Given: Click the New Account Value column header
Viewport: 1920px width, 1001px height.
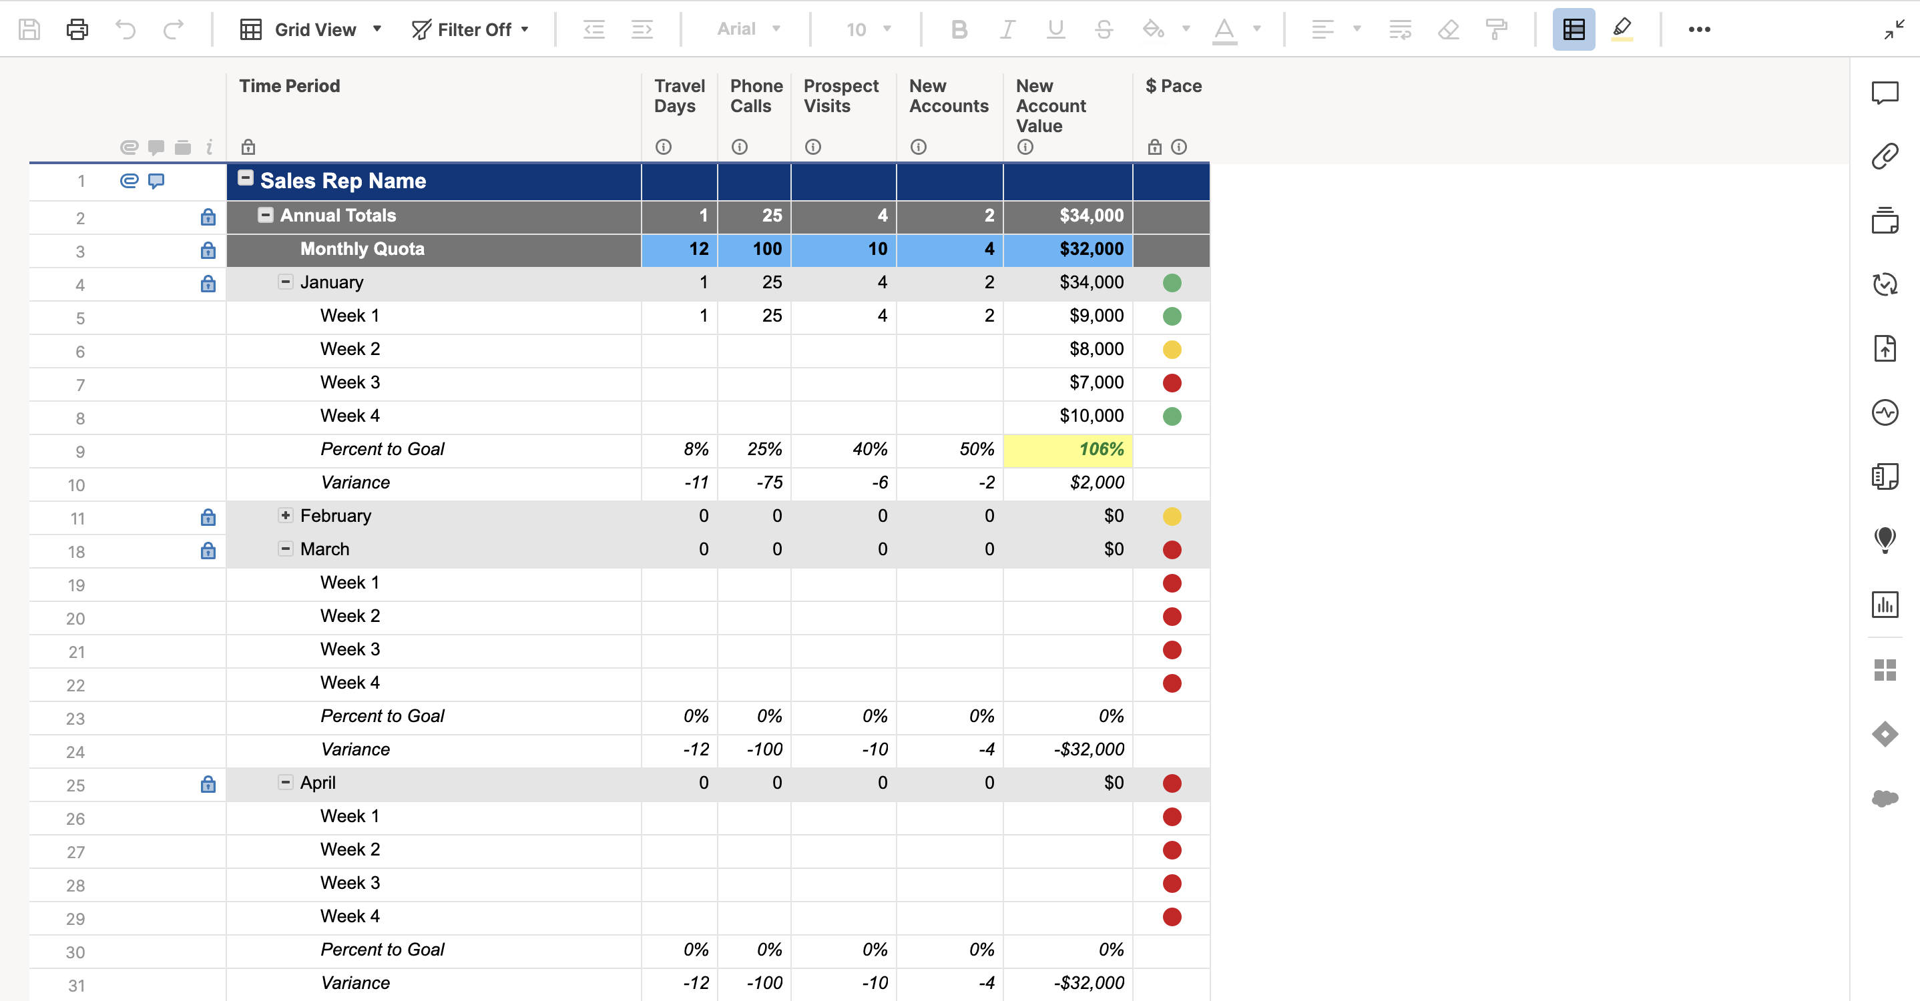Looking at the screenshot, I should click(1051, 105).
